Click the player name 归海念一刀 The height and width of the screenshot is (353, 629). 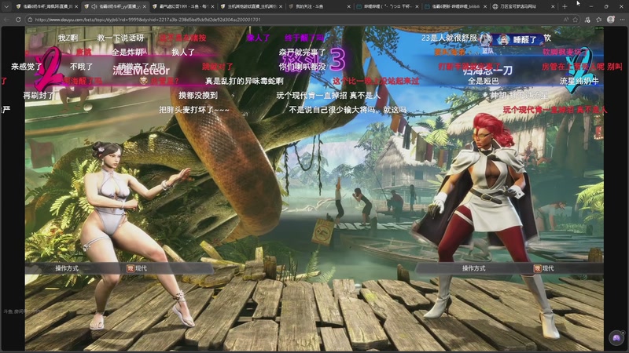(487, 71)
